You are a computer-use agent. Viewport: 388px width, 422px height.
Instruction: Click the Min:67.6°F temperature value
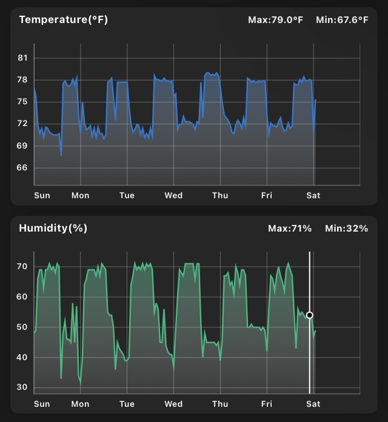click(342, 20)
